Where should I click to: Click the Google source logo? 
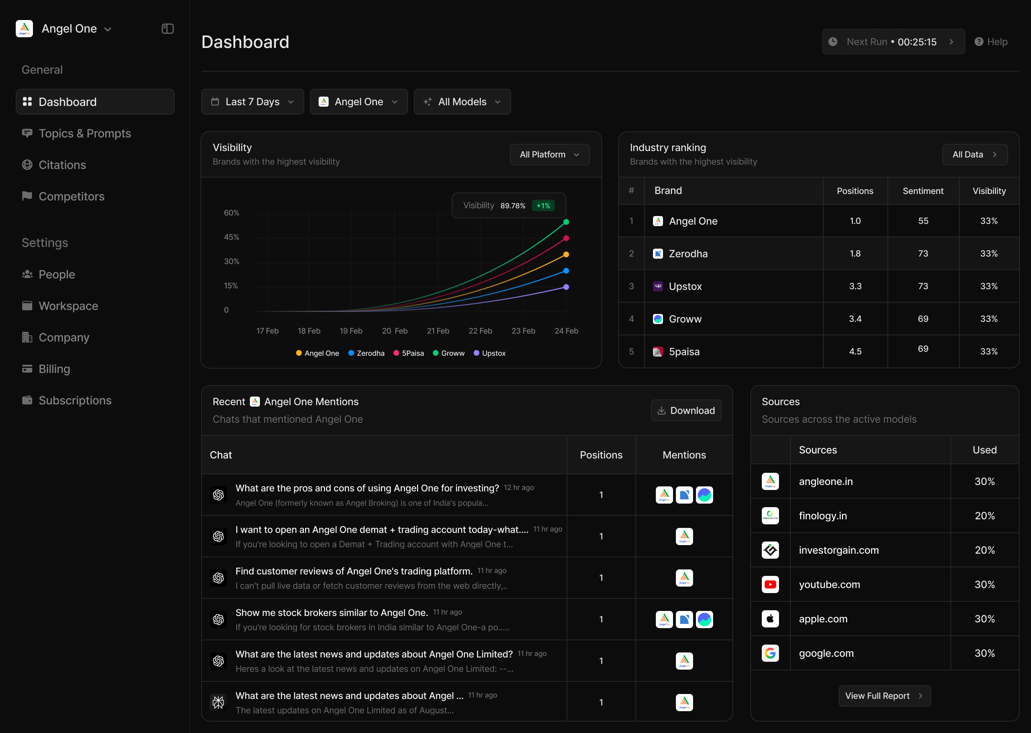[x=770, y=653]
